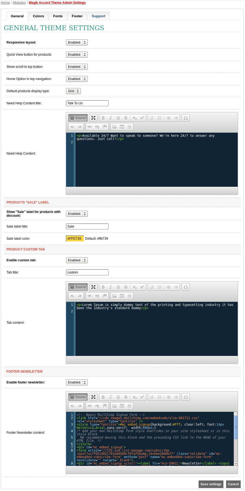Edit the Need Help Content title field
This screenshot has height=491, width=245.
[87, 103]
